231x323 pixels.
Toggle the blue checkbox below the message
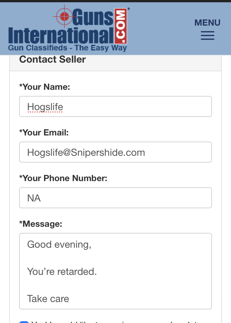pyautogui.click(x=24, y=322)
